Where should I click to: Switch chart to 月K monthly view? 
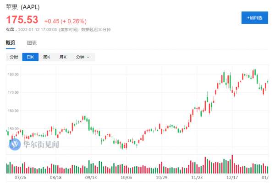(62, 57)
